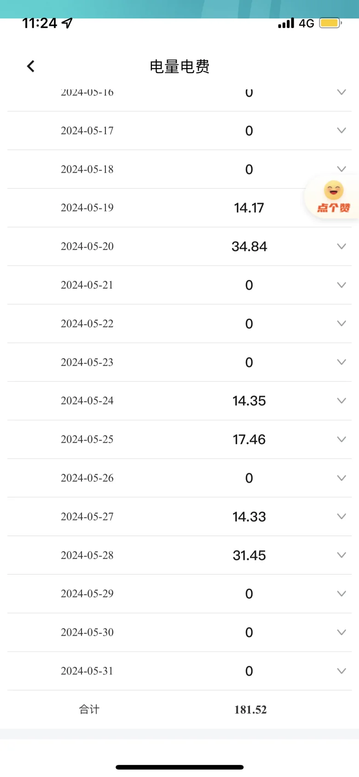Tap the home indicator bar
359x777 pixels.
[x=179, y=767]
